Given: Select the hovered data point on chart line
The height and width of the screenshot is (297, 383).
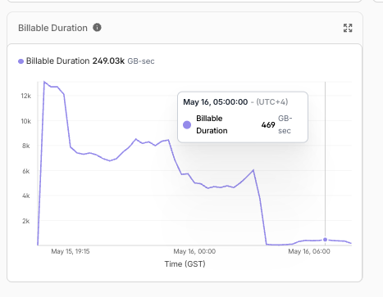Looking at the screenshot, I should click(325, 240).
